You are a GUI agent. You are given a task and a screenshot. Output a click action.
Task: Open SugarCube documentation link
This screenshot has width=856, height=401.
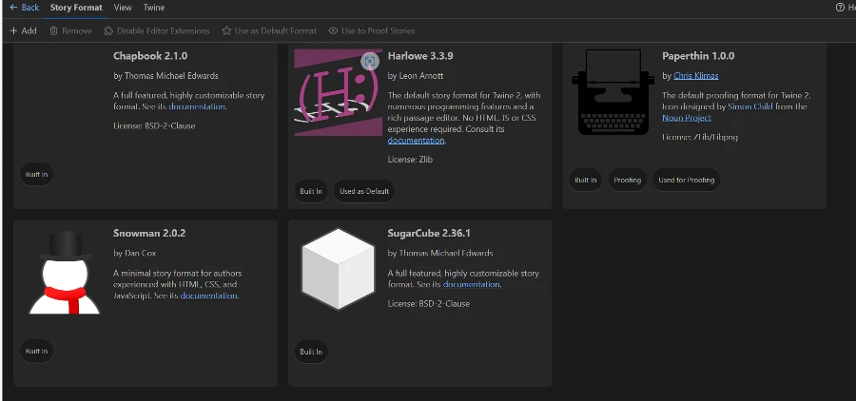(471, 284)
